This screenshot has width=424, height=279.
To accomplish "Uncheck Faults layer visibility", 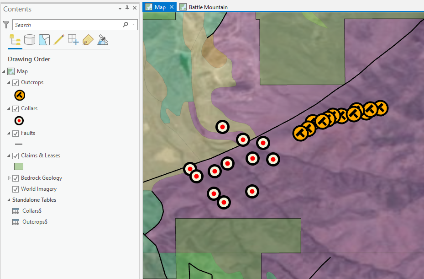I will (x=16, y=133).
